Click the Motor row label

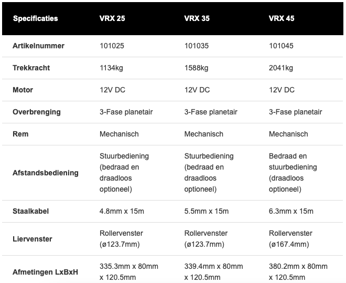tap(23, 90)
